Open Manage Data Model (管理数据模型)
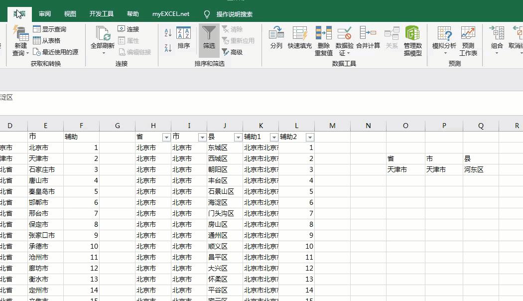Screen dimensions: 523x301 tap(413, 40)
